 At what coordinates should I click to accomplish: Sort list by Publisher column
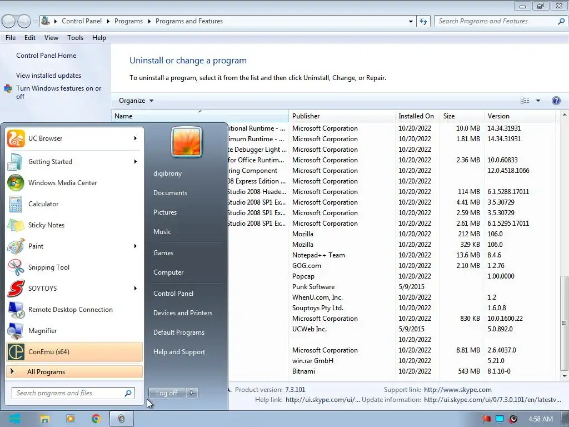coord(342,116)
